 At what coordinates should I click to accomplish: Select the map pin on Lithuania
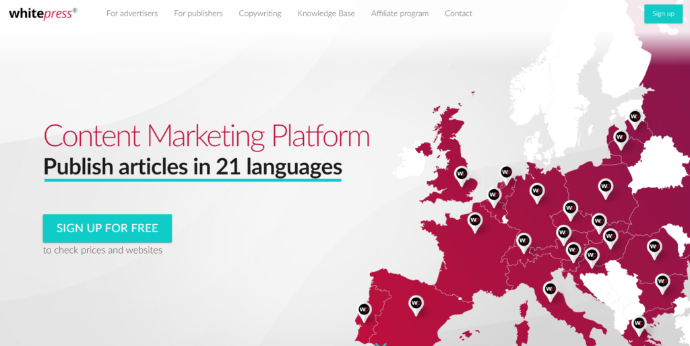[x=621, y=140]
